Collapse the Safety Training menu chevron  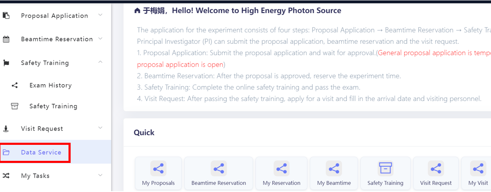100,62
